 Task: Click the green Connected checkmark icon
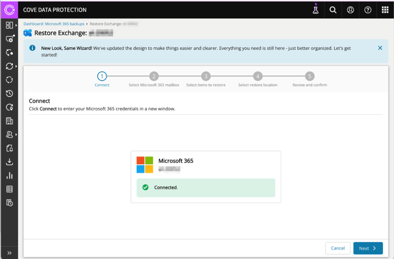(145, 187)
